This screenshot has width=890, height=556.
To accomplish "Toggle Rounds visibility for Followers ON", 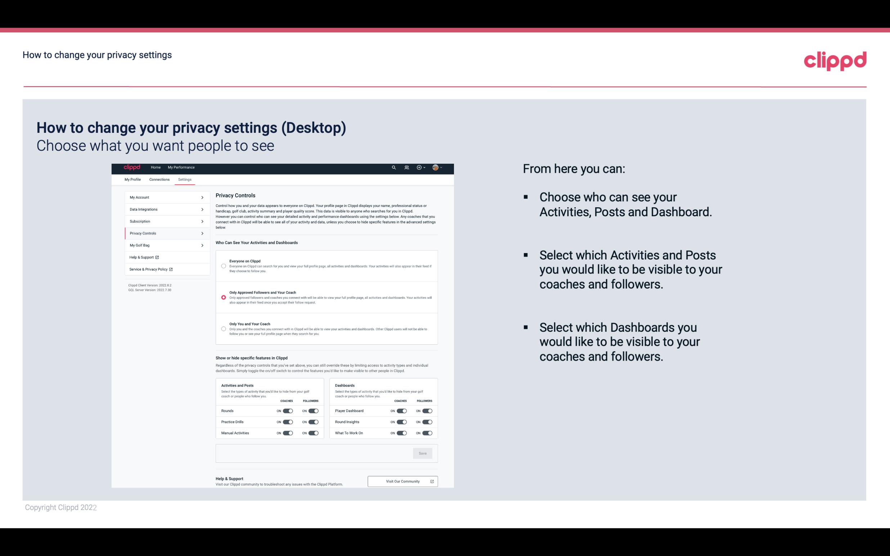I will pyautogui.click(x=313, y=411).
